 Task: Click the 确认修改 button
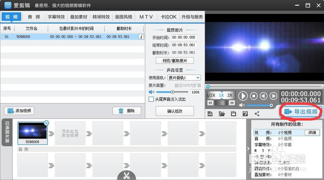[x=175, y=111]
